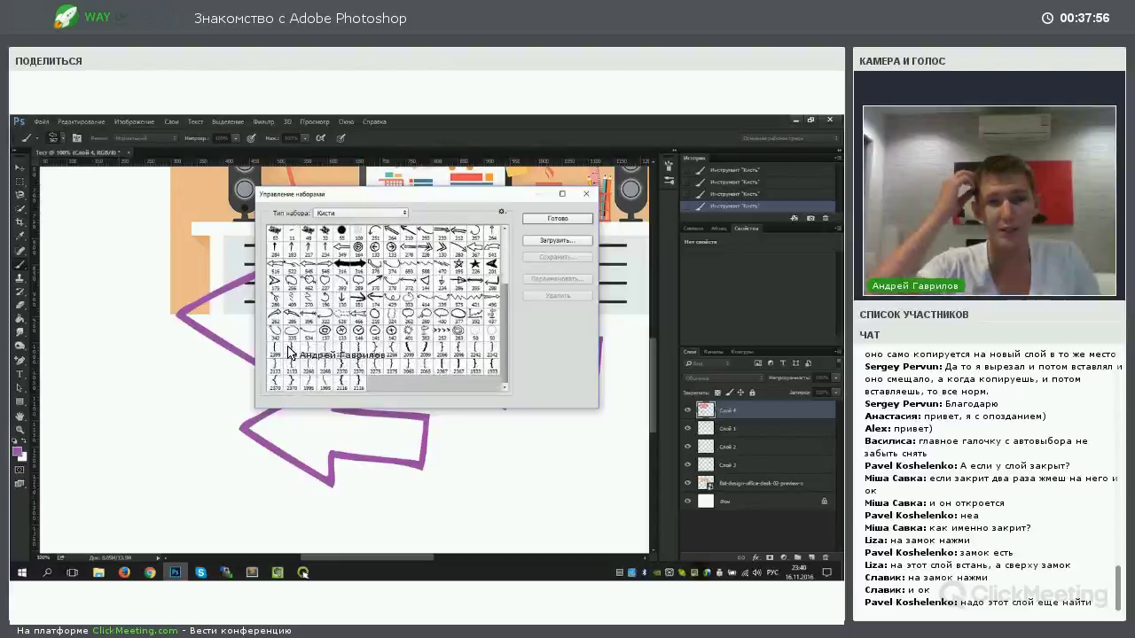
Task: Hide layer Слой 3 with eye icon
Action: [x=687, y=464]
